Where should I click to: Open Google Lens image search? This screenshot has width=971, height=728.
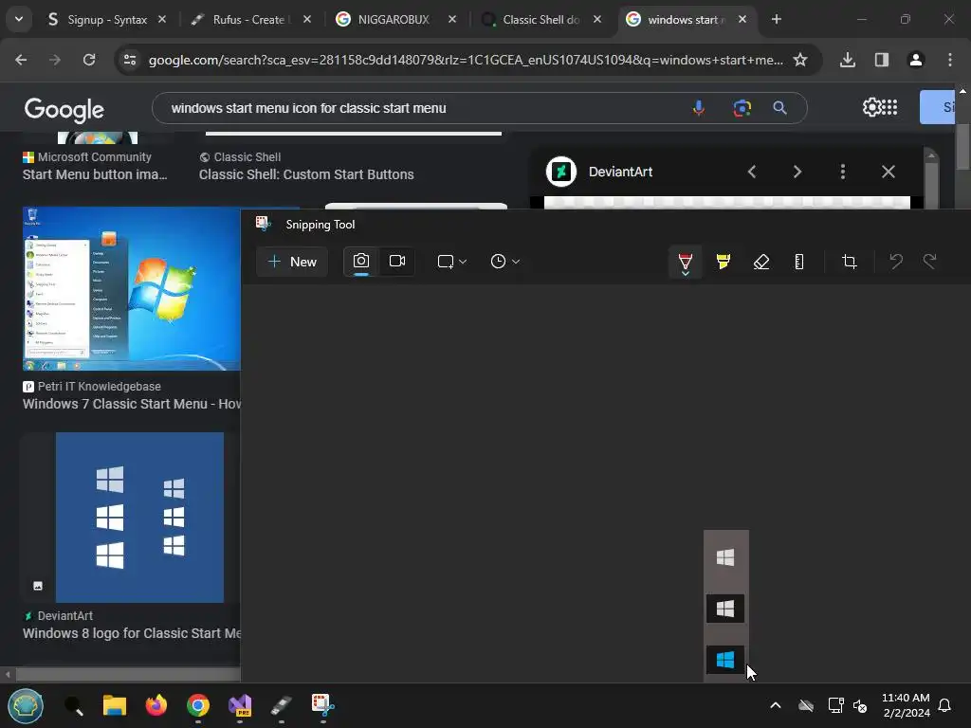[x=742, y=108]
